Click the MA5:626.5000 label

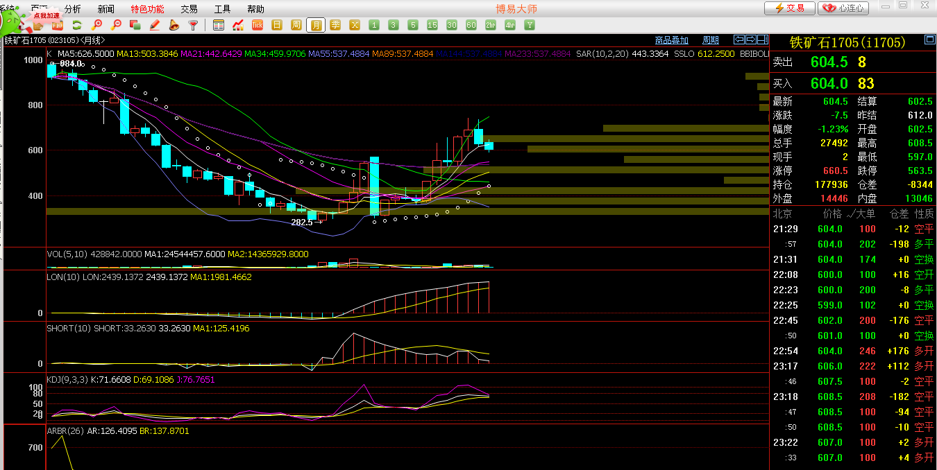pos(86,53)
